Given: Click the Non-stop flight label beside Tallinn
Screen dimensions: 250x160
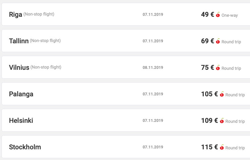Looking at the screenshot, I should point(45,41).
